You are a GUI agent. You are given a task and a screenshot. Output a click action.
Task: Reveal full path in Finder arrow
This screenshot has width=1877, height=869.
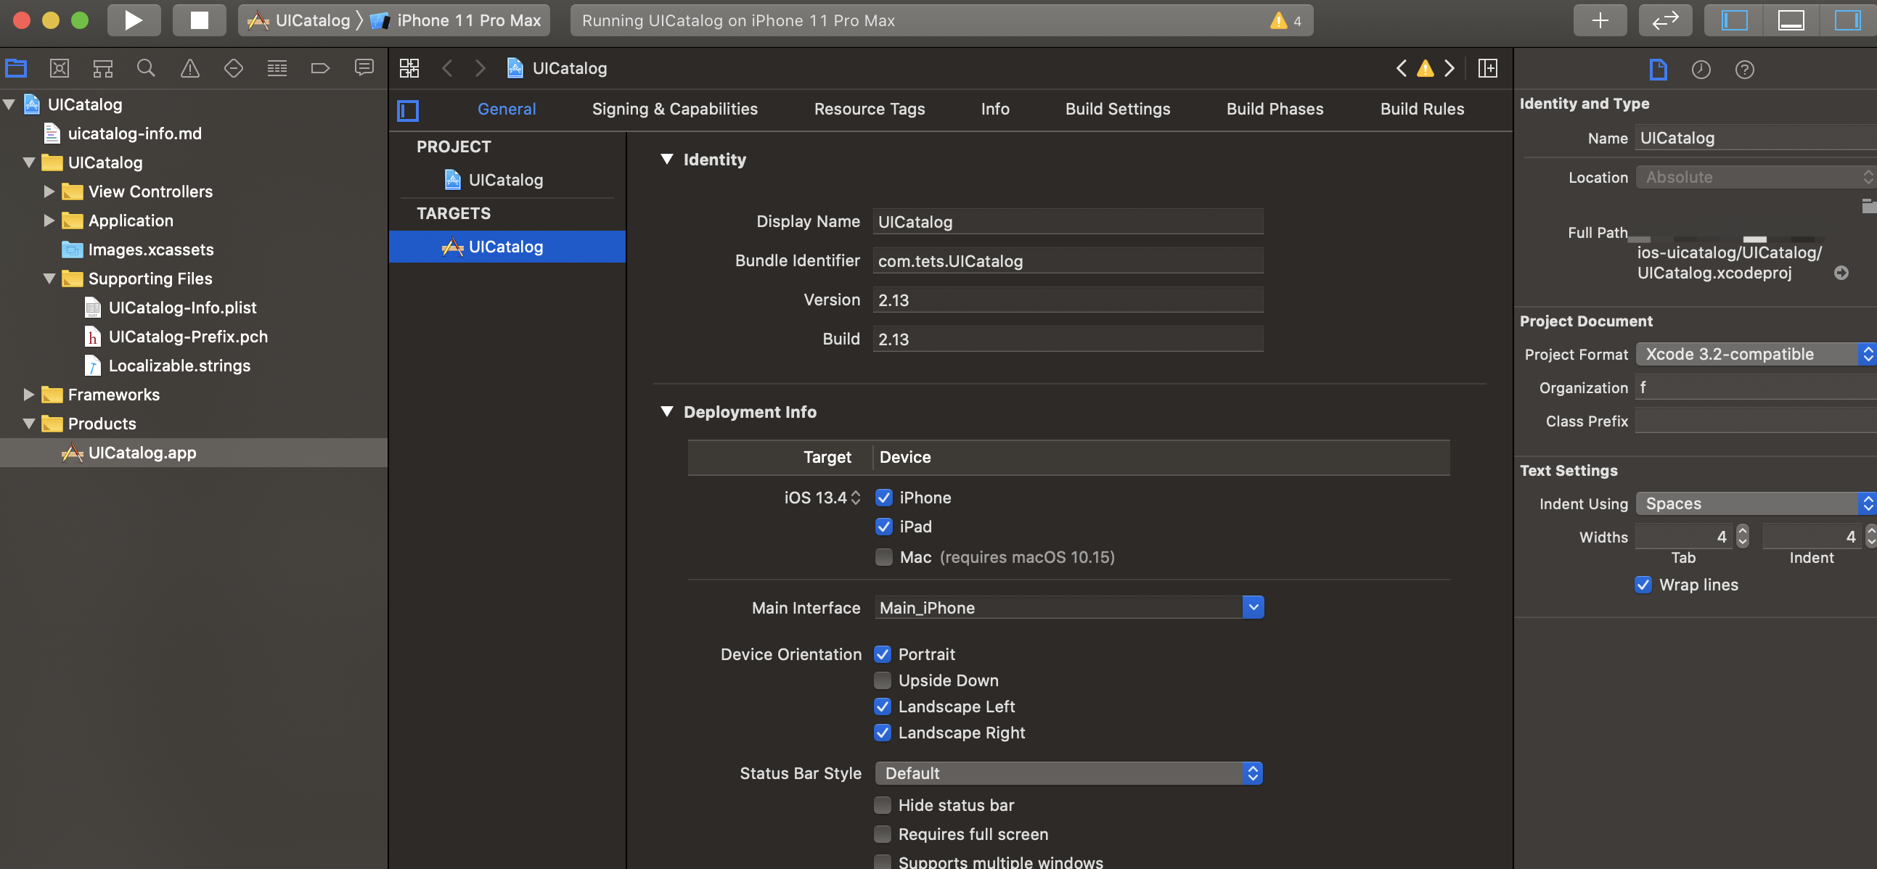(1841, 273)
